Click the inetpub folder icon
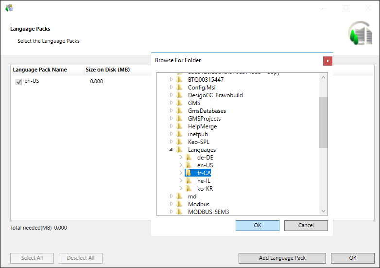380x268 pixels. tap(180, 134)
